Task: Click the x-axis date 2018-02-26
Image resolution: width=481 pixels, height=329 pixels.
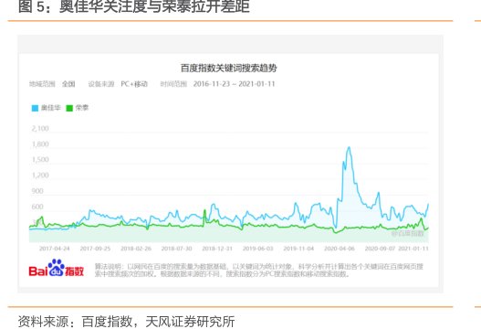Action: pos(136,249)
